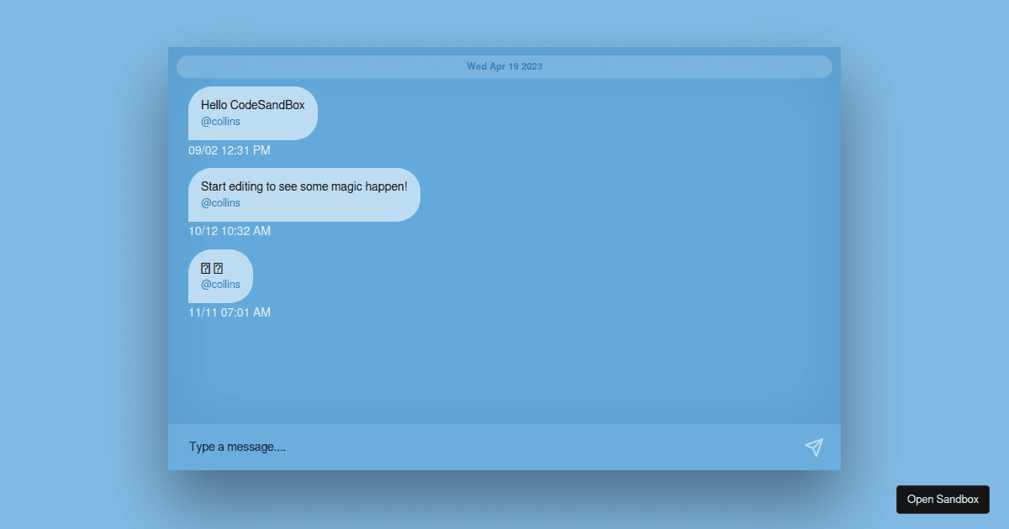This screenshot has height=529, width=1009.
Task: Click the 09/02 12:31 PM timestamp
Action: (x=229, y=150)
